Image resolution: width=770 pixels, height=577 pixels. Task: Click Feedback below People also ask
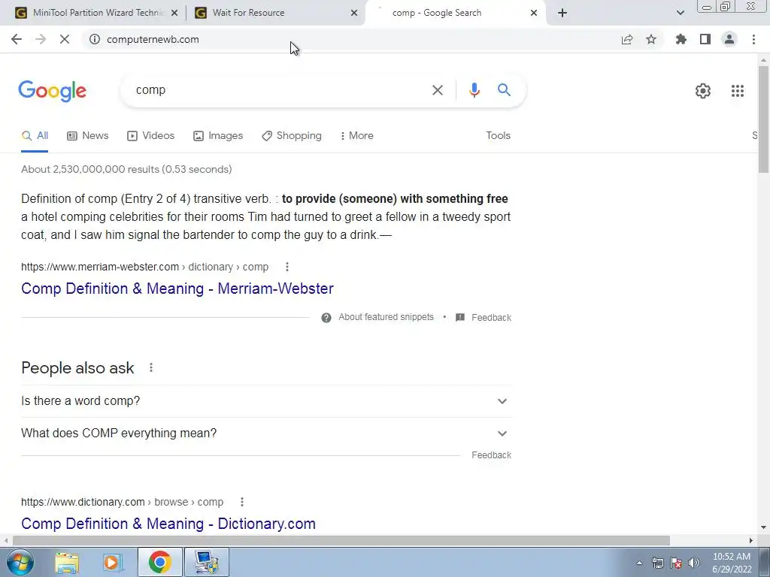tap(491, 455)
